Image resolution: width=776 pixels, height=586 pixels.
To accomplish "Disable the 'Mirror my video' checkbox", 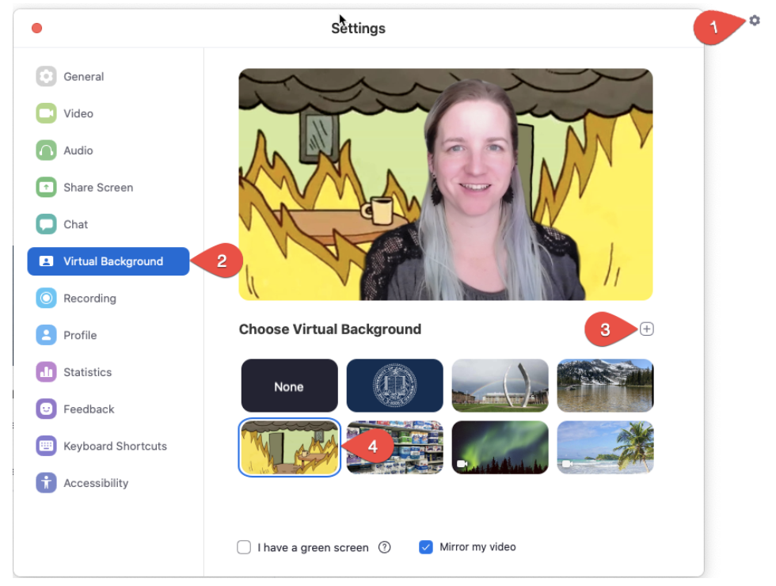I will [426, 546].
